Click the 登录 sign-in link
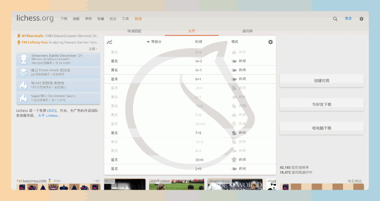The height and width of the screenshot is (201, 380). point(348,18)
